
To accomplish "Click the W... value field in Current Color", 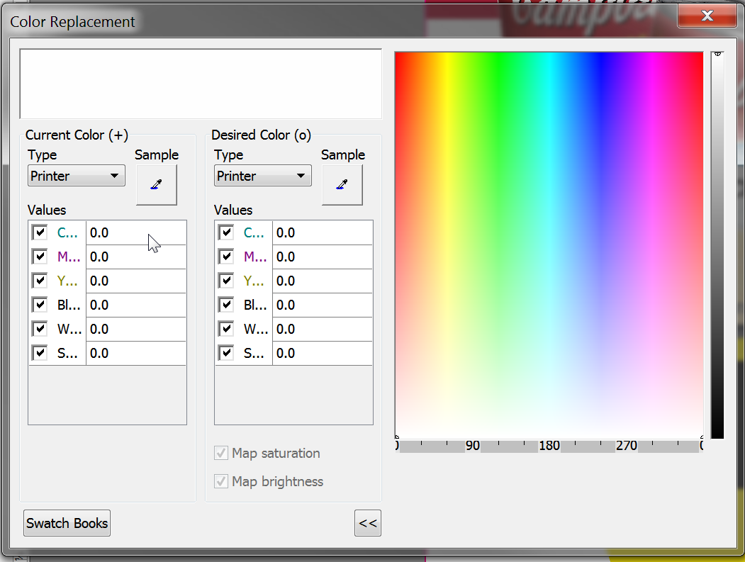I will [136, 330].
